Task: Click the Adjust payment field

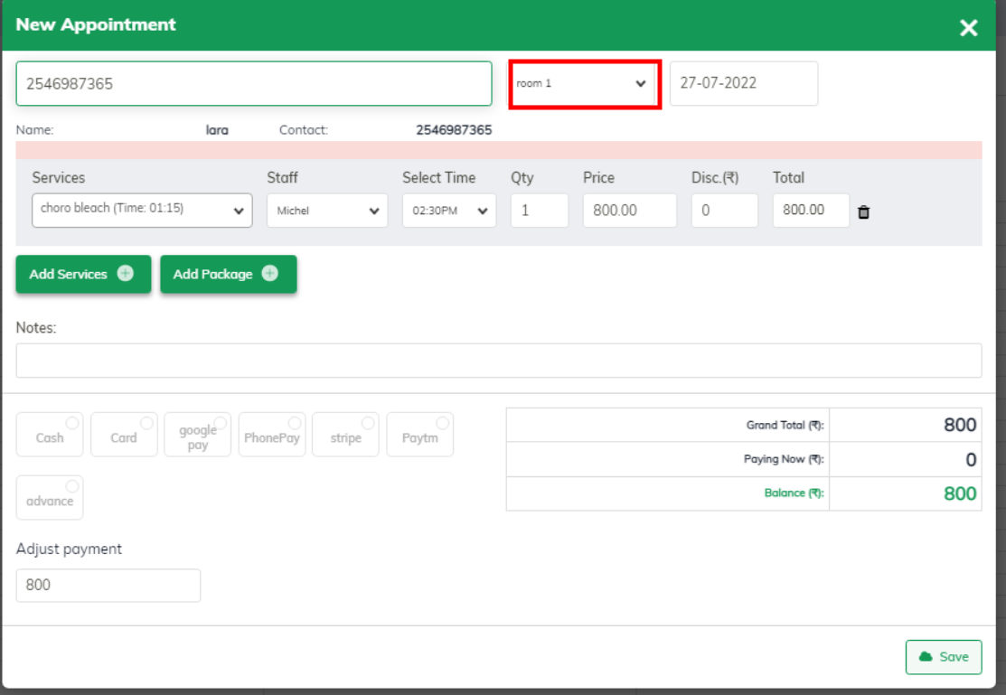Action: coord(108,586)
